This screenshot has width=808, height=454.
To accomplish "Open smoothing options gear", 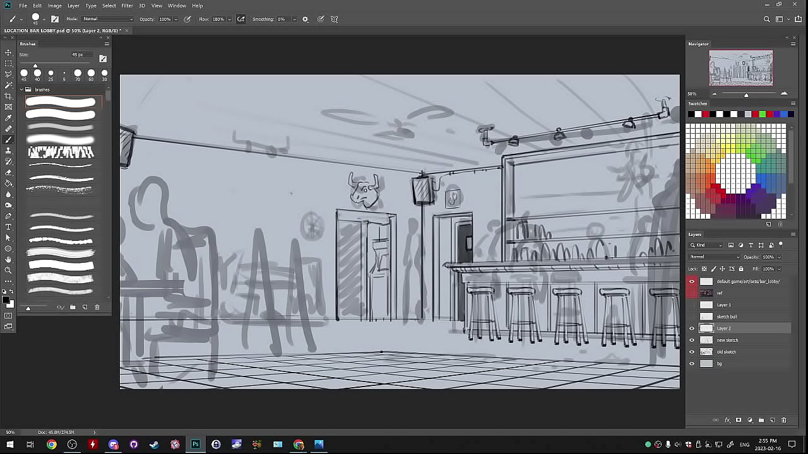I will click(x=306, y=19).
